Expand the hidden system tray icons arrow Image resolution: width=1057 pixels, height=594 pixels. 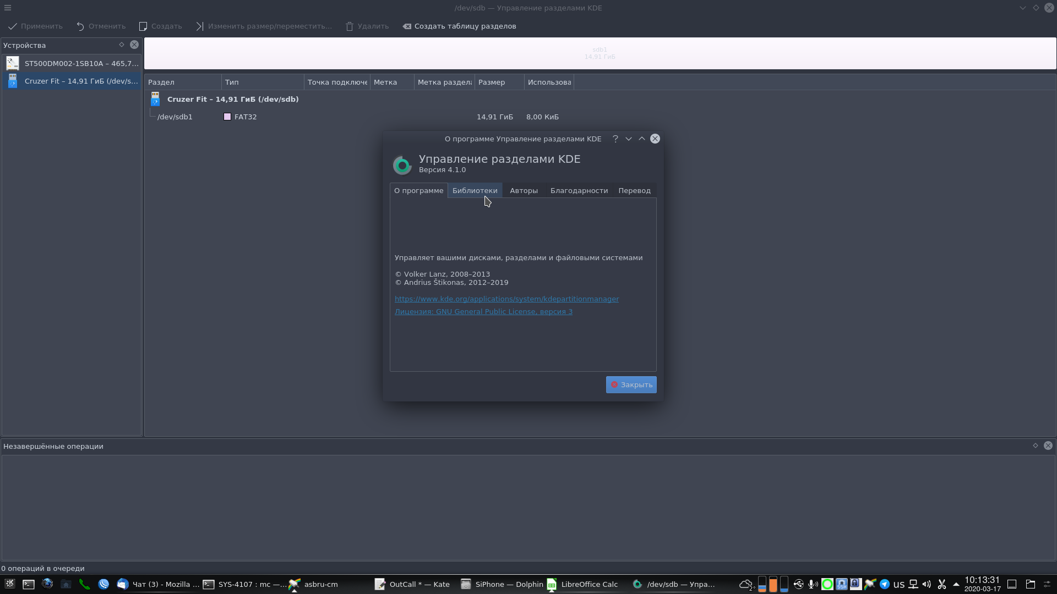(x=956, y=584)
